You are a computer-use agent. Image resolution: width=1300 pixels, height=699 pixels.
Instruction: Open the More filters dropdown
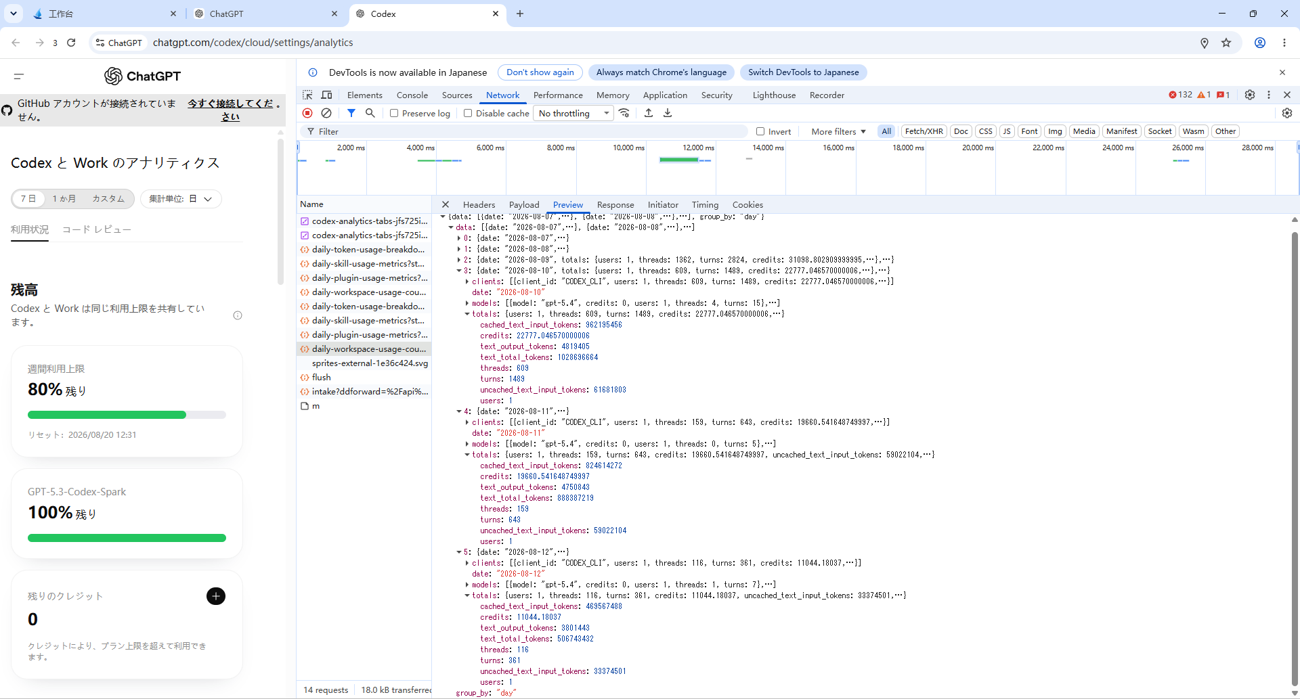(x=838, y=132)
